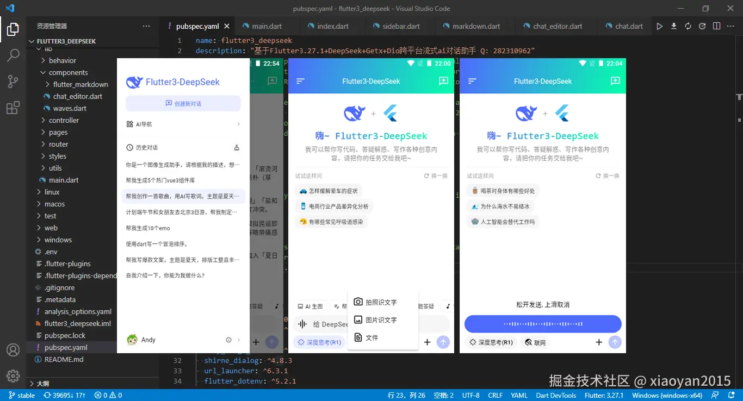Select the AI 生图 feature chip

(x=311, y=305)
